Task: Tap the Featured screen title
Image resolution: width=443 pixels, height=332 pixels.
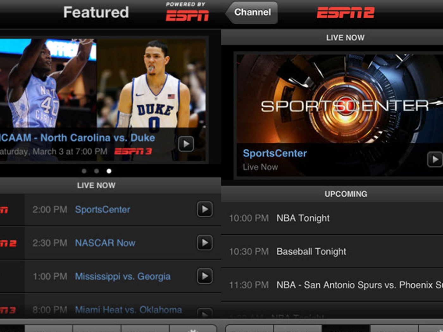Action: pyautogui.click(x=96, y=12)
